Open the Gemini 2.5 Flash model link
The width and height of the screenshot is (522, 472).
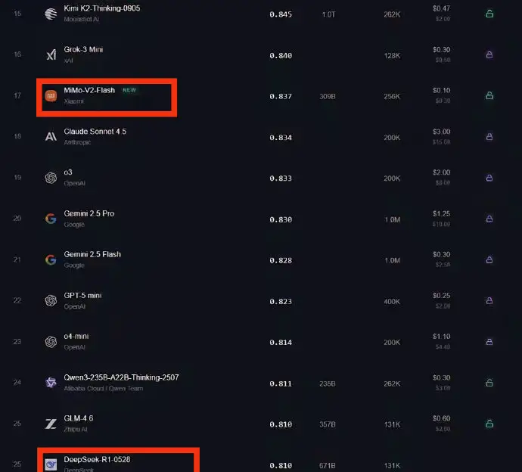(92, 254)
